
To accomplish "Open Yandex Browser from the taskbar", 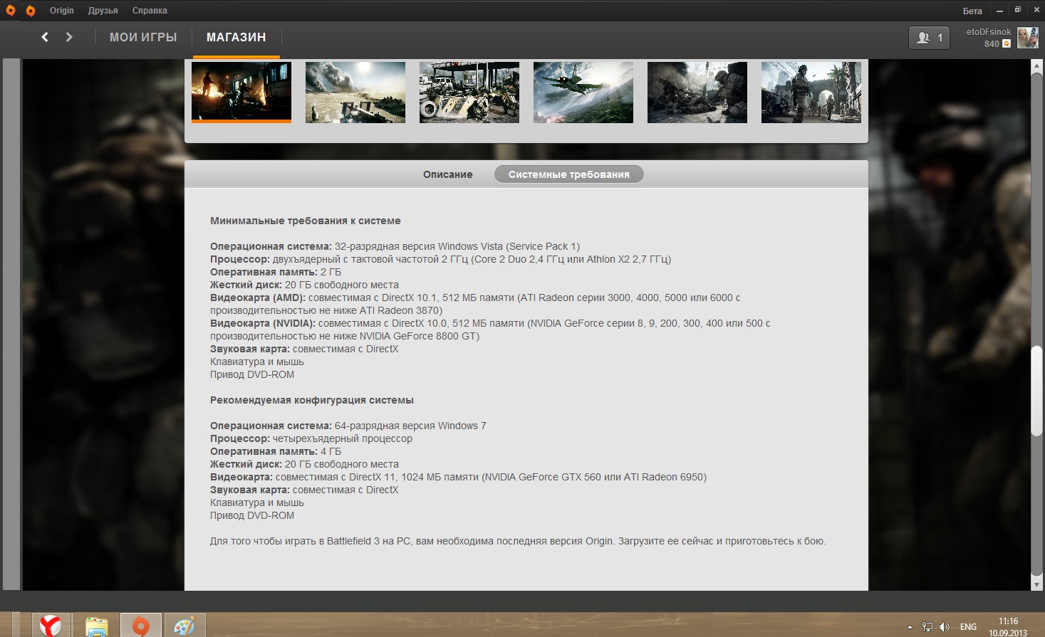I will [51, 625].
